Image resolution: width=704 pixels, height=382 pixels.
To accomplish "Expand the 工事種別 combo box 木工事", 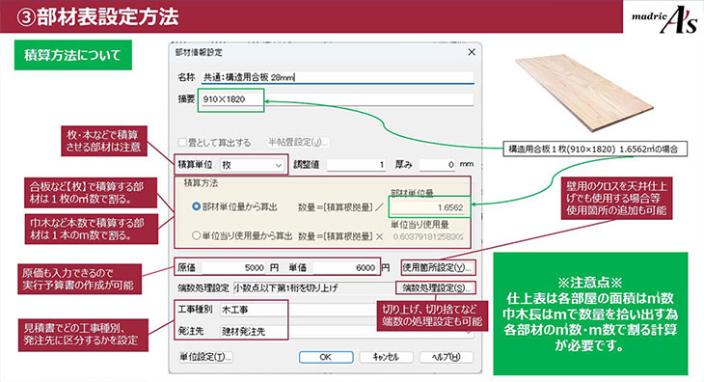I will pos(345,310).
